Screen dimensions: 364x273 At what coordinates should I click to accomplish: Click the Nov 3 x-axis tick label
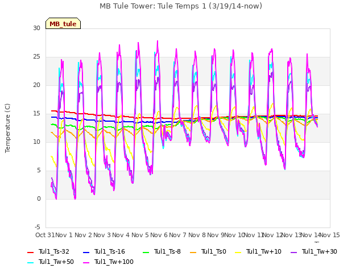coord(102,235)
